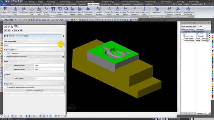Select the ProbeSurf Method tool

click(178, 11)
